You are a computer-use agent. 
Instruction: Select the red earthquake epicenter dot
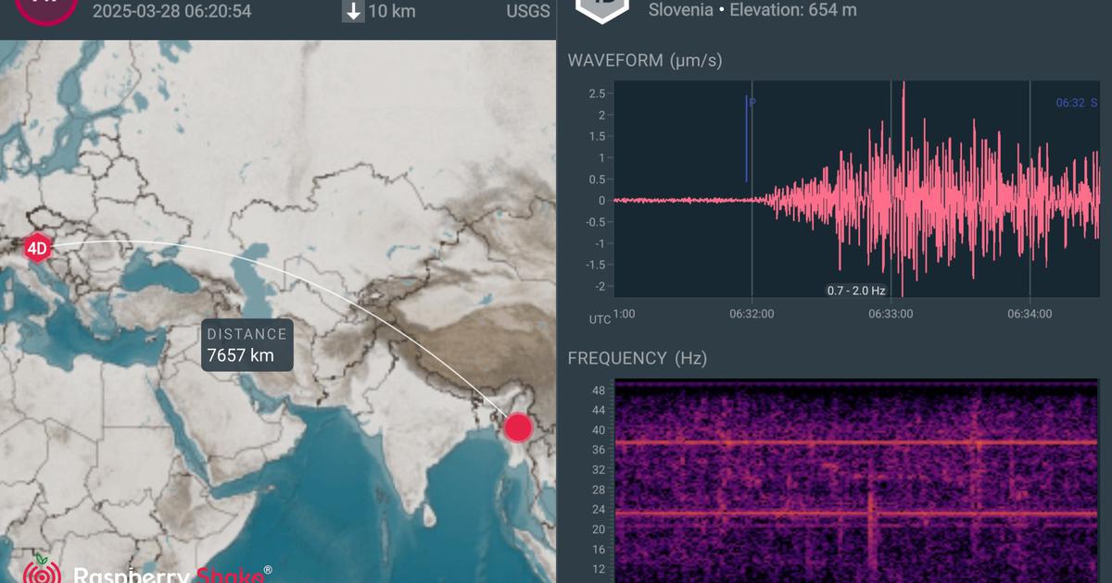click(x=518, y=428)
